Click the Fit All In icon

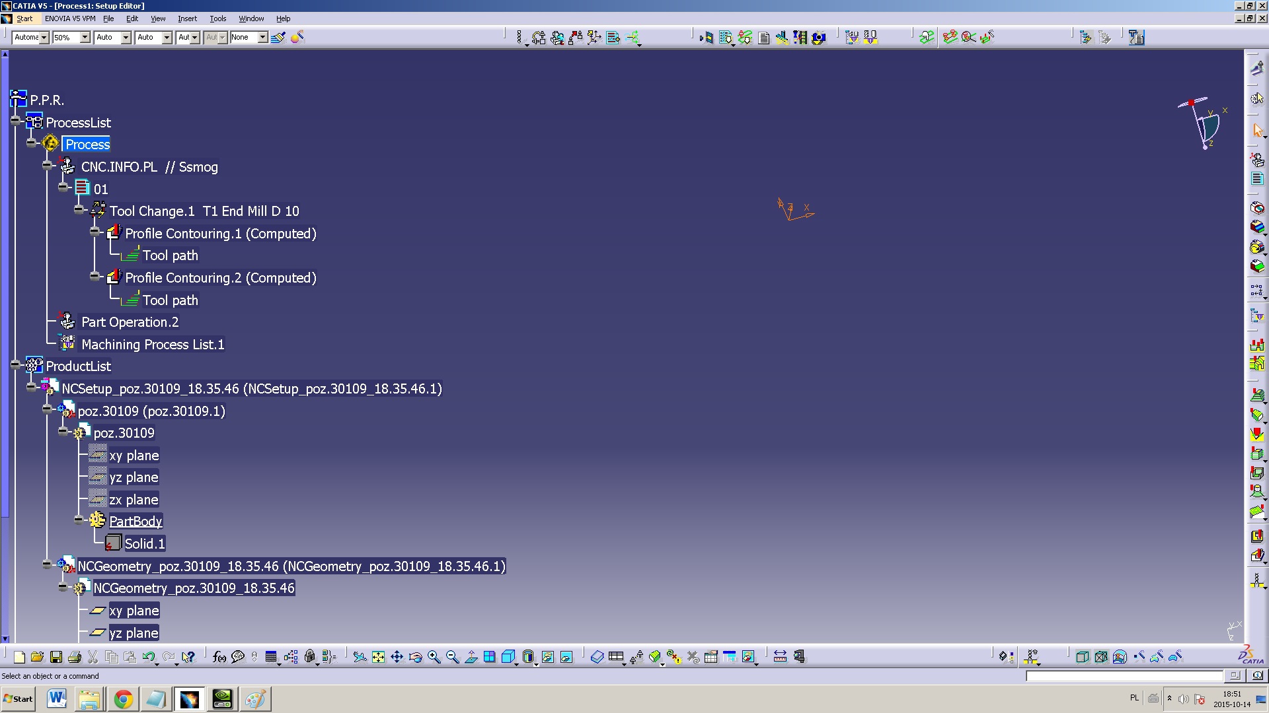pyautogui.click(x=378, y=657)
